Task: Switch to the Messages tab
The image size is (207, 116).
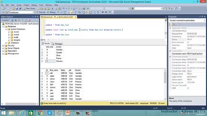Action: pyautogui.click(x=57, y=44)
